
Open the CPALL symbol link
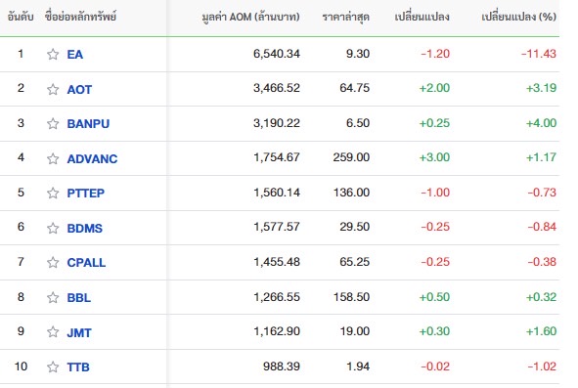coord(86,263)
